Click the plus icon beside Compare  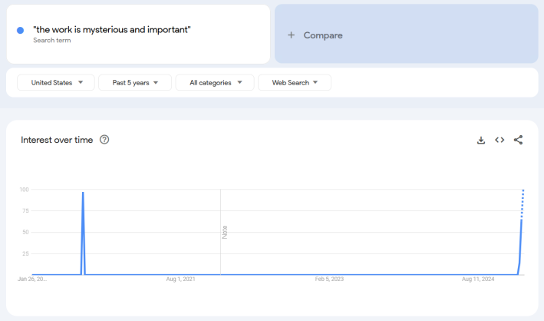[x=291, y=35]
